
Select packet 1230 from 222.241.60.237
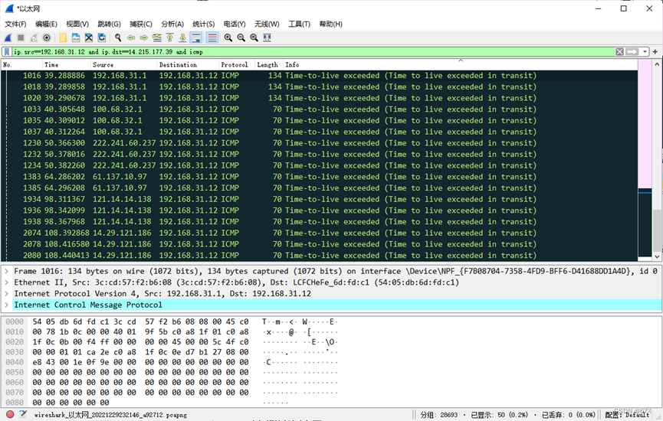(320, 143)
